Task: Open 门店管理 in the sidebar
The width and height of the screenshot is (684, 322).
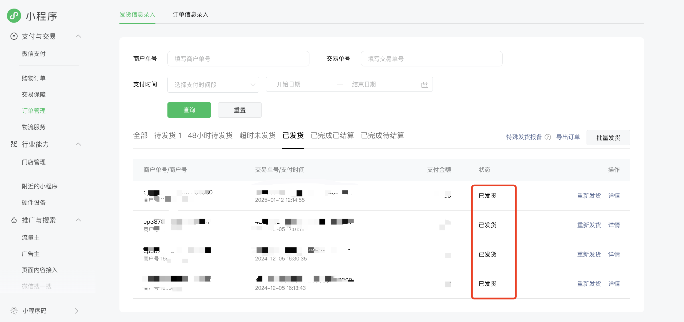Action: 34,162
